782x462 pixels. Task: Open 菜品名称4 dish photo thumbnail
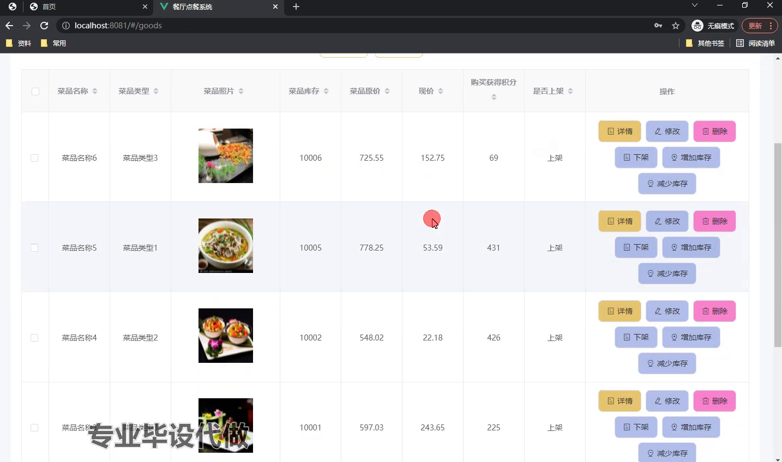(226, 336)
